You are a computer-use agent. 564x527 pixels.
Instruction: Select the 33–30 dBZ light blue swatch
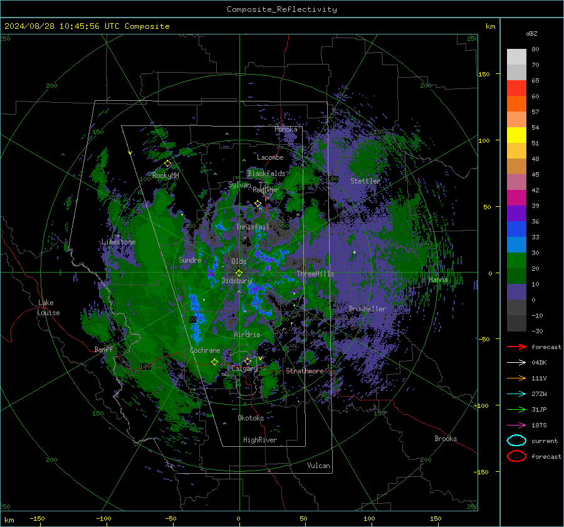point(516,244)
